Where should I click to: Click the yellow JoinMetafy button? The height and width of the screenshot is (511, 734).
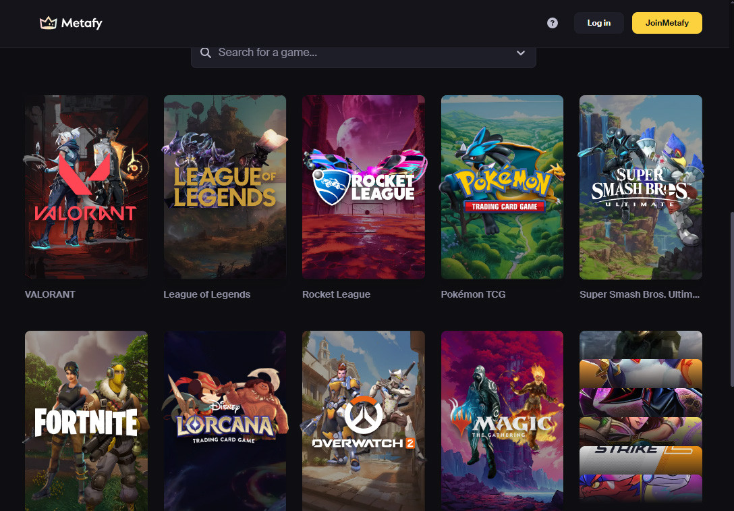[x=667, y=22]
